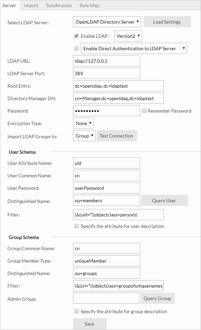Select the Role Map tab

(89, 5)
